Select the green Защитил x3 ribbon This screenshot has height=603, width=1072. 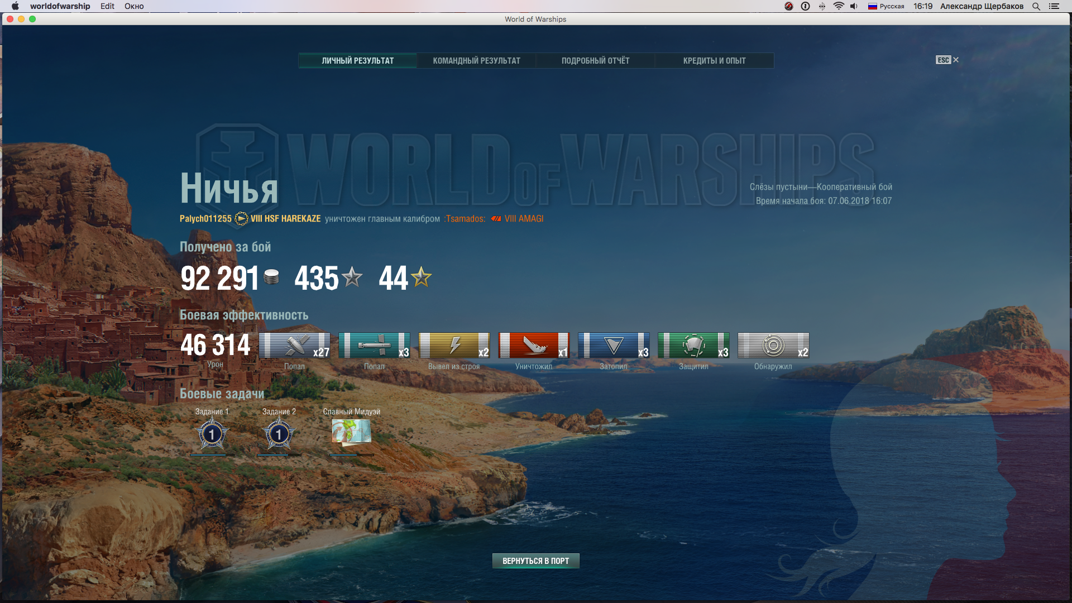pyautogui.click(x=693, y=346)
